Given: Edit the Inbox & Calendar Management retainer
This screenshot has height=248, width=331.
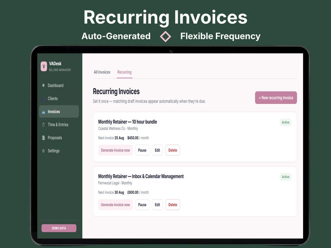Looking at the screenshot, I should click(158, 205).
